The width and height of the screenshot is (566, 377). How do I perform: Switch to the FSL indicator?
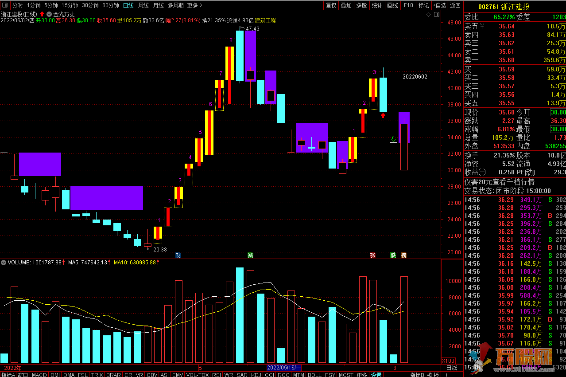[x=83, y=374]
